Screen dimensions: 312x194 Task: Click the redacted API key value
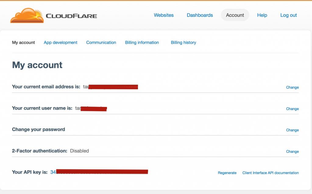99,172
